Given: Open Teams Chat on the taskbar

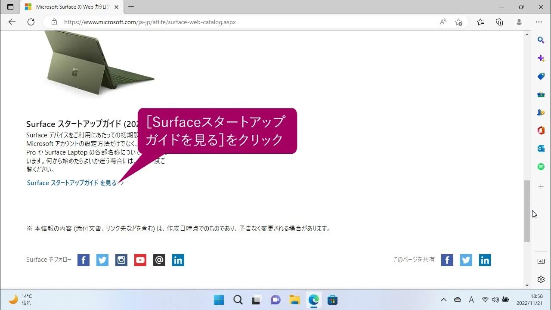Looking at the screenshot, I should [x=275, y=300].
